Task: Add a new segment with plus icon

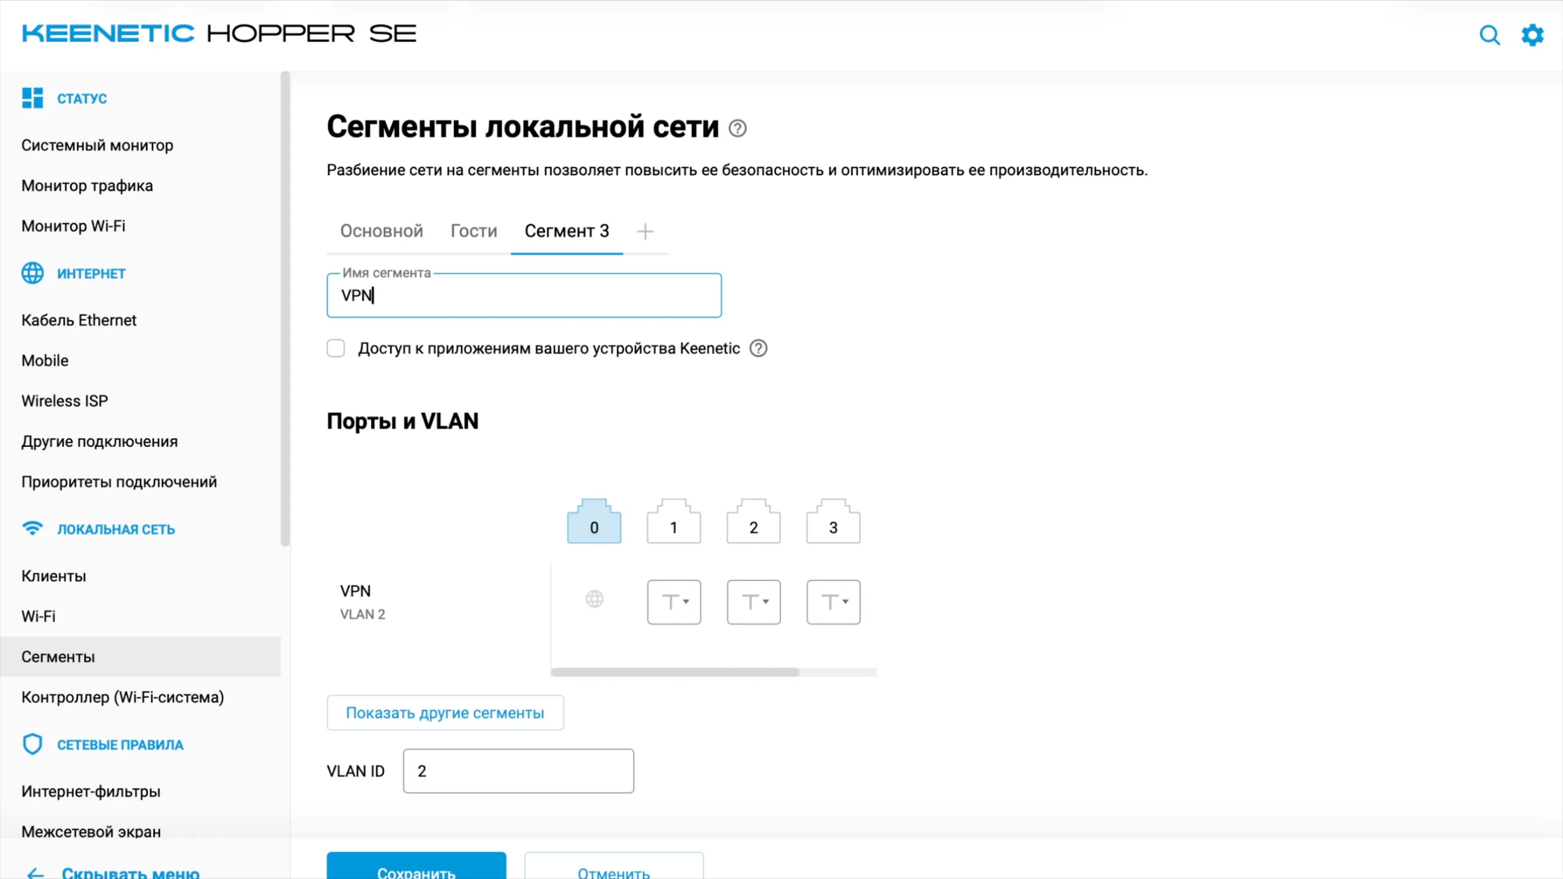Action: click(x=645, y=231)
